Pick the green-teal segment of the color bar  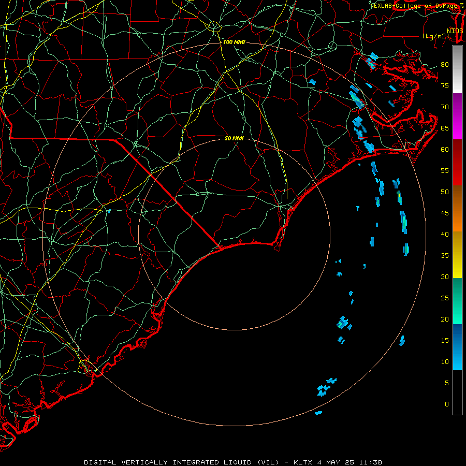click(457, 301)
